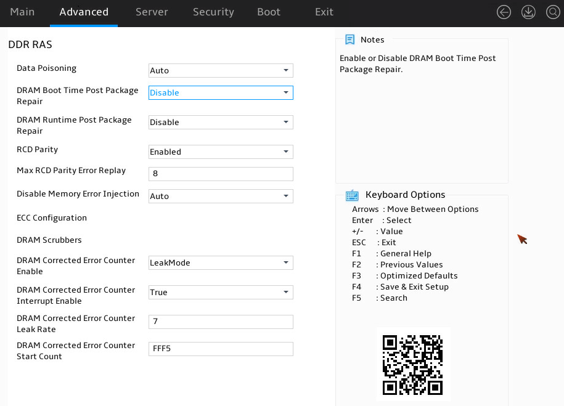
Task: Click the Notes description about Post Package Repair
Action: point(417,63)
